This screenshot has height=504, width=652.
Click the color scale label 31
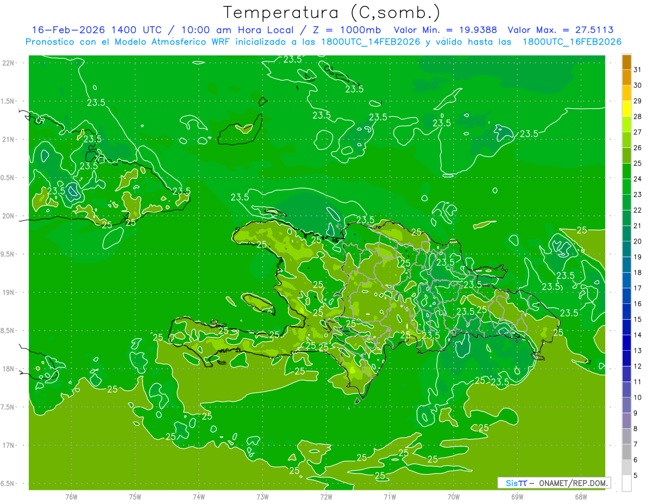pos(637,70)
